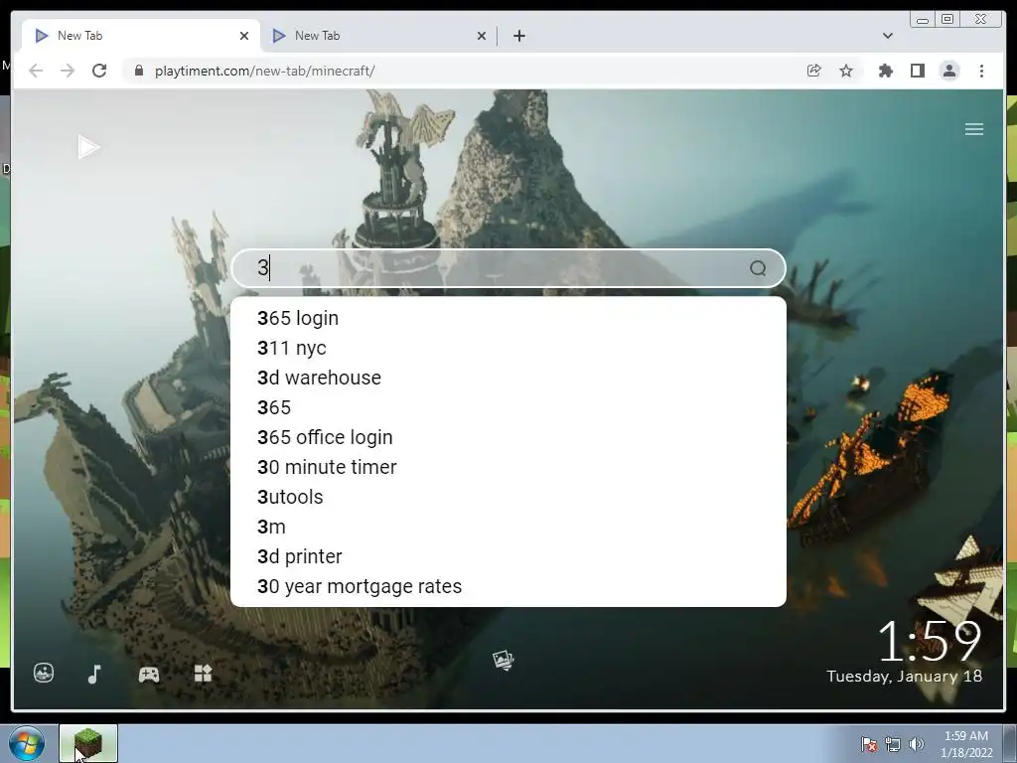Choose suggestion "3d warehouse"
This screenshot has width=1017, height=763.
(508, 378)
